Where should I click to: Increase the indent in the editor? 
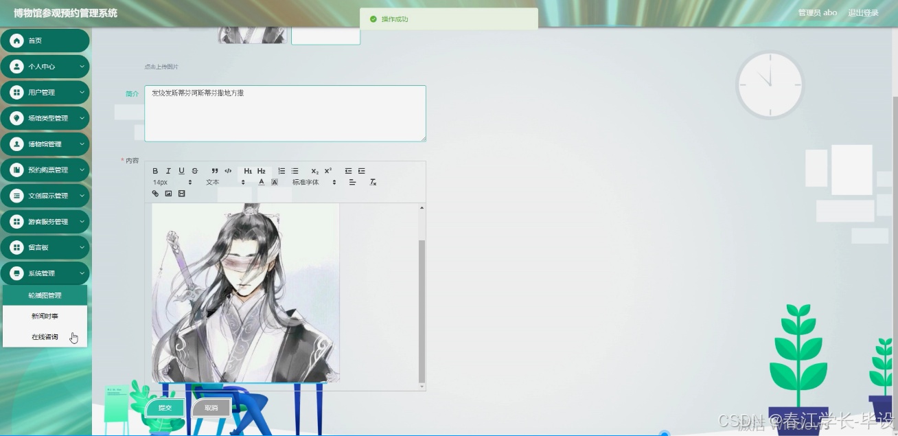pyautogui.click(x=361, y=171)
